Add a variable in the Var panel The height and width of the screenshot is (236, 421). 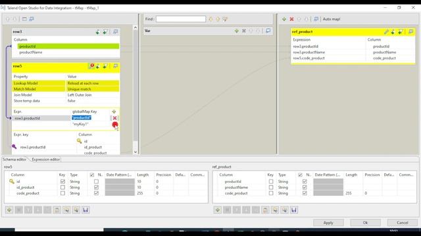(237, 31)
